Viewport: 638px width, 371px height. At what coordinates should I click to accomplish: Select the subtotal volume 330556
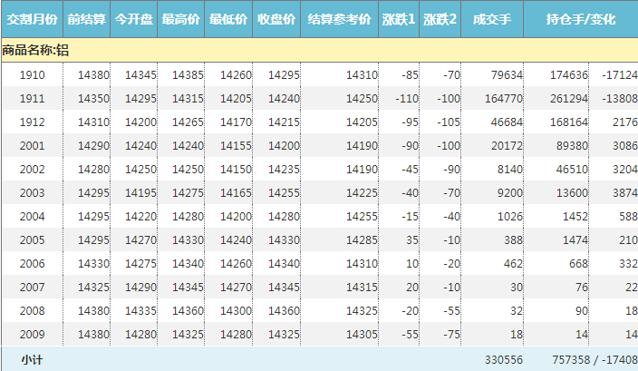point(505,360)
